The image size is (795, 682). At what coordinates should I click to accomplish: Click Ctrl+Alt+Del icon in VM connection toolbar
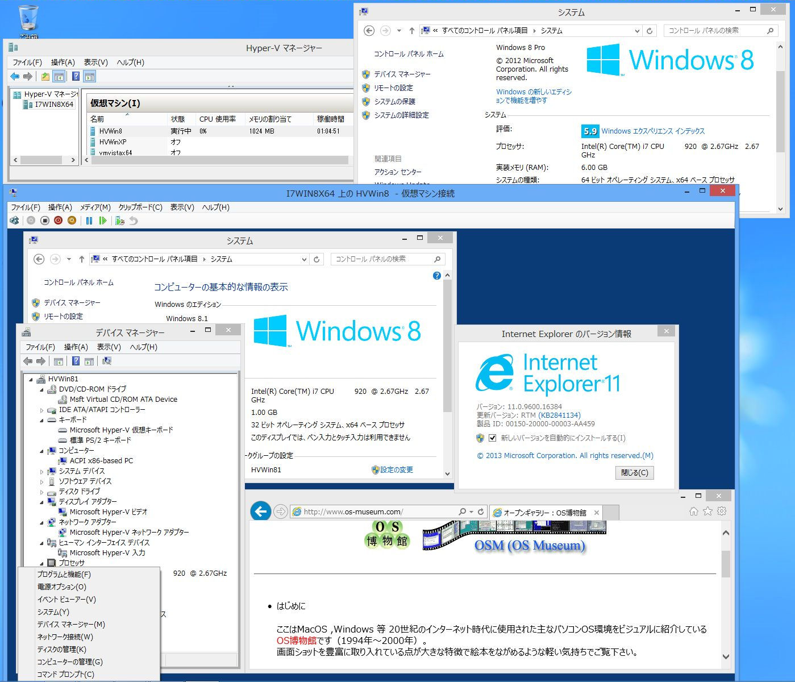[14, 221]
